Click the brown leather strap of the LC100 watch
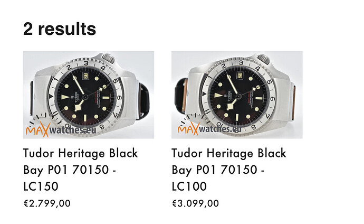Viewport: 364px width, 224px height. [x=293, y=102]
